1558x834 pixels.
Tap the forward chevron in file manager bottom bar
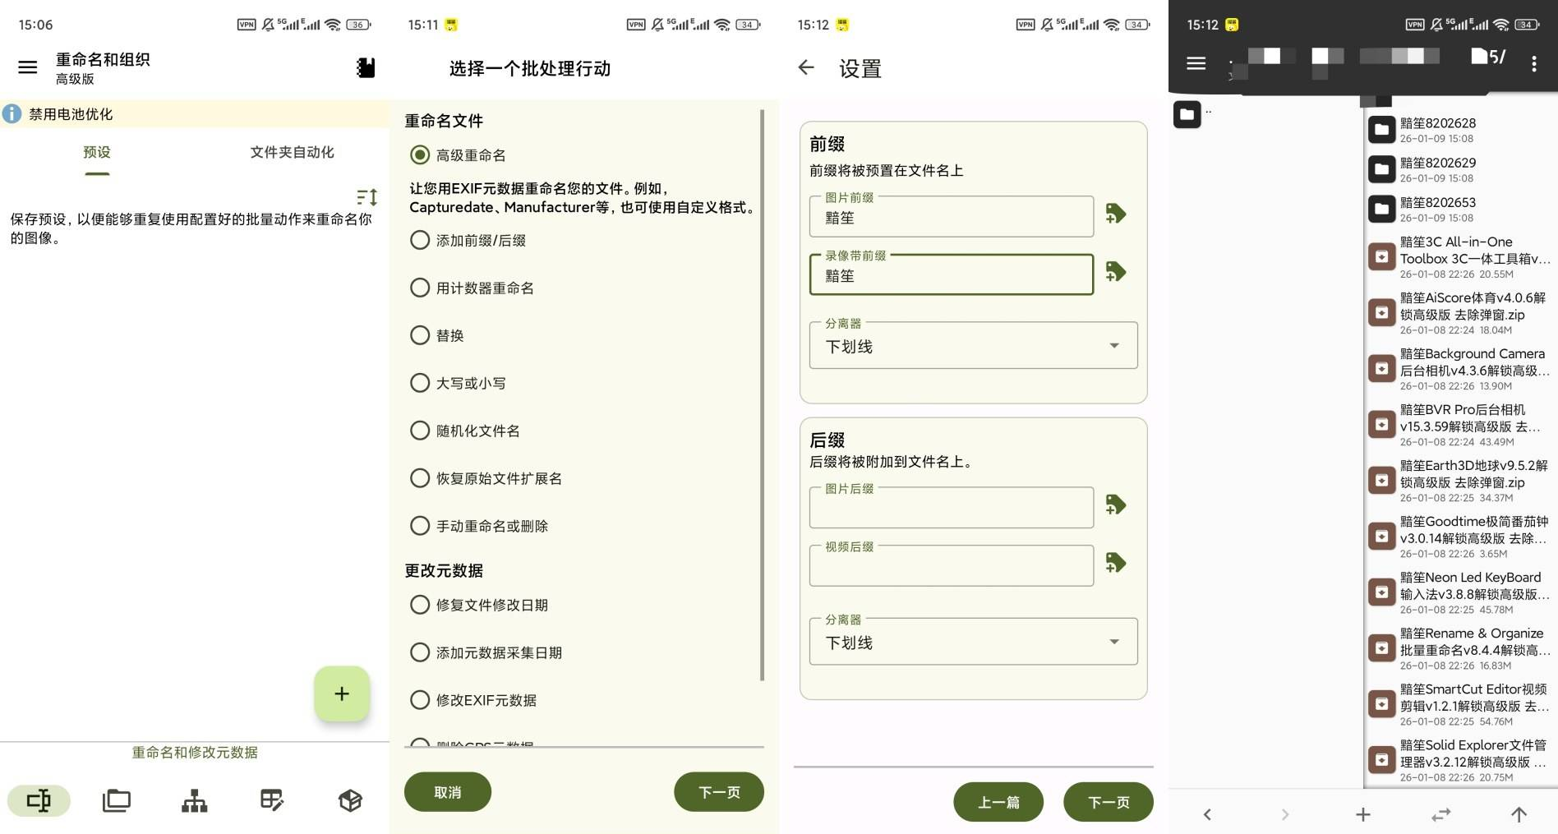point(1285,814)
